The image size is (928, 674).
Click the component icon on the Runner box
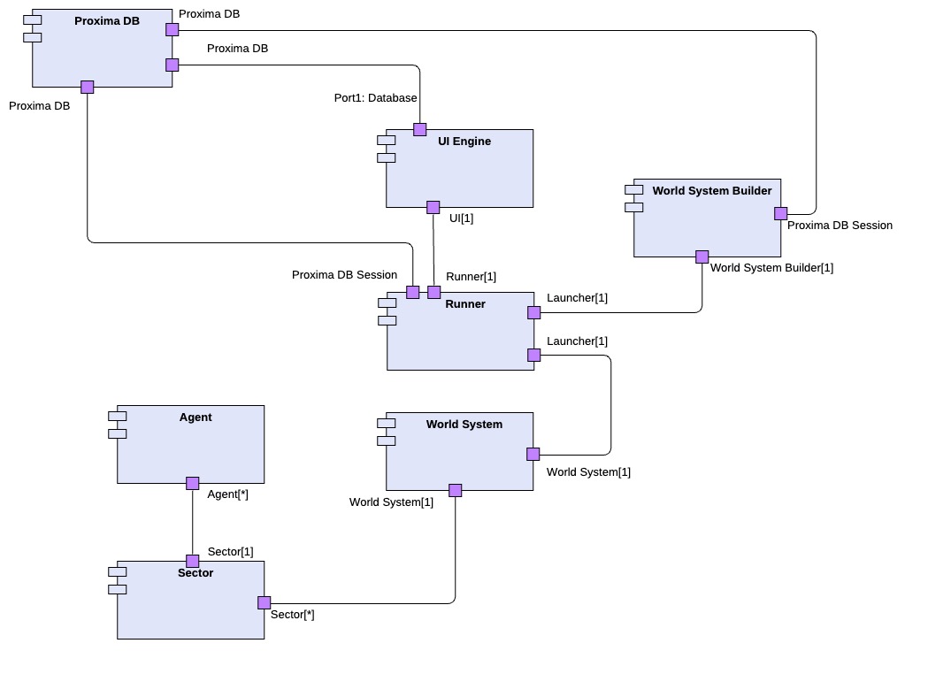click(x=387, y=312)
